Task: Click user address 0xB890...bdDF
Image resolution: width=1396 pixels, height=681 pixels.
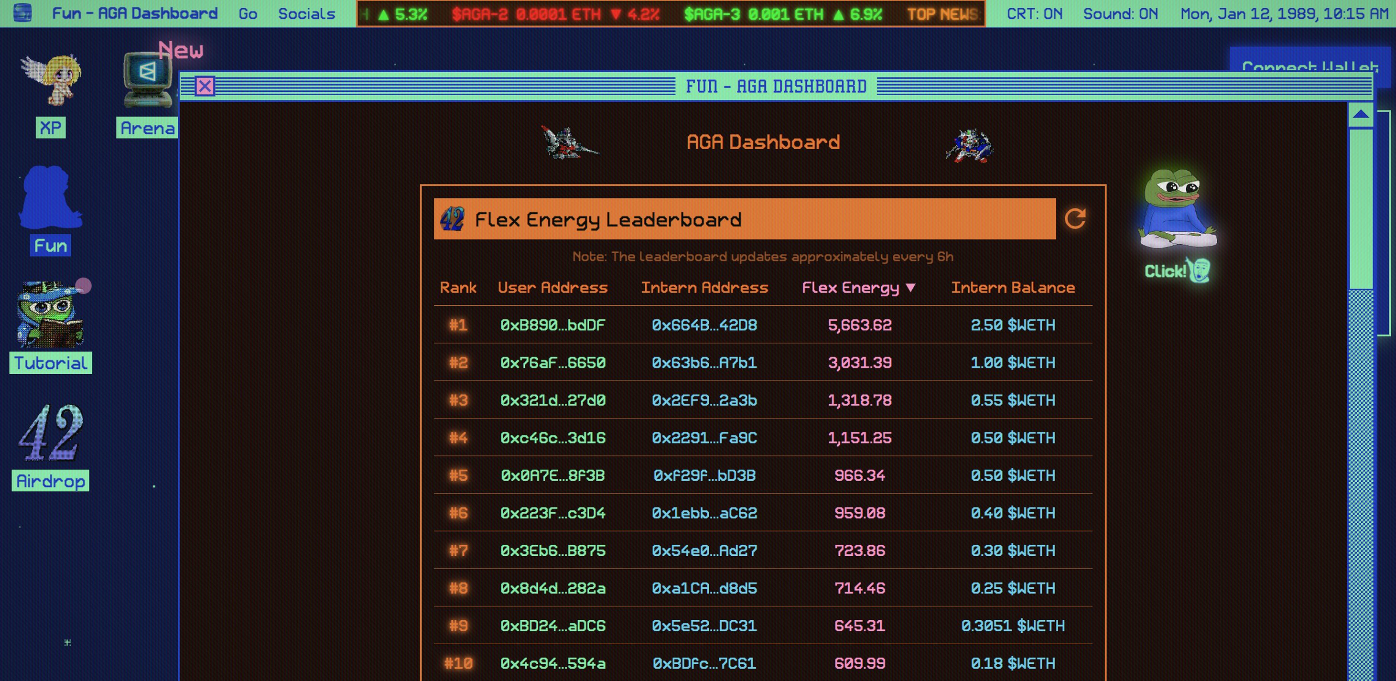Action: (552, 325)
